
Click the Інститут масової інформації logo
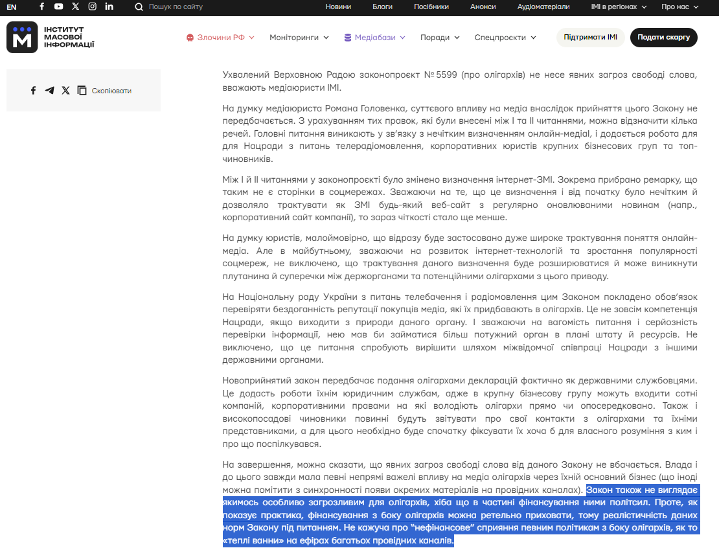tap(51, 37)
